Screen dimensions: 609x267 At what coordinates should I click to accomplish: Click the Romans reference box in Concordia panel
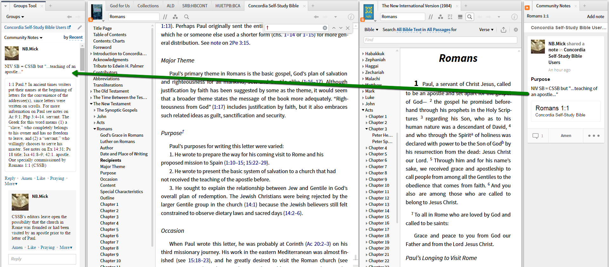pos(134,17)
